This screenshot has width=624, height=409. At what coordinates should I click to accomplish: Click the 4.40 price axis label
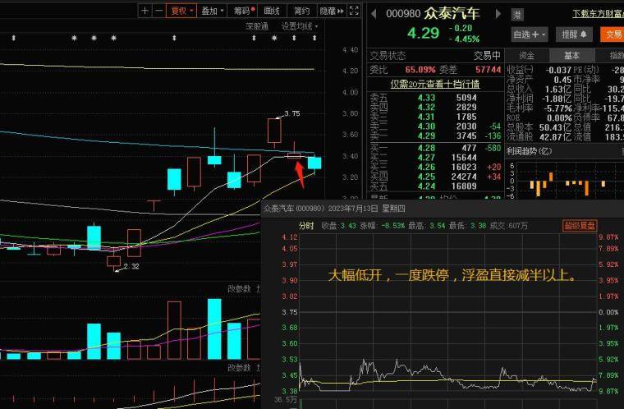click(351, 50)
